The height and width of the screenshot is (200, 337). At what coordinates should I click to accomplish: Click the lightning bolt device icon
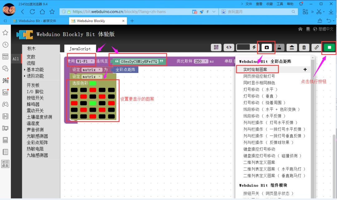(254, 47)
